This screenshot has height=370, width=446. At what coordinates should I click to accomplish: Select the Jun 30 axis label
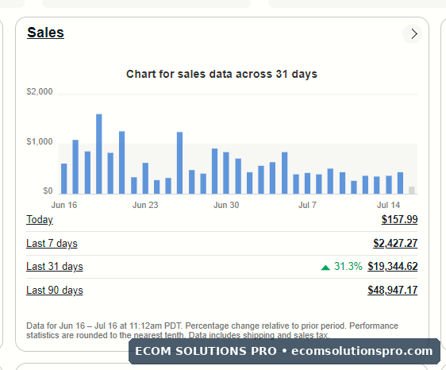pos(226,205)
